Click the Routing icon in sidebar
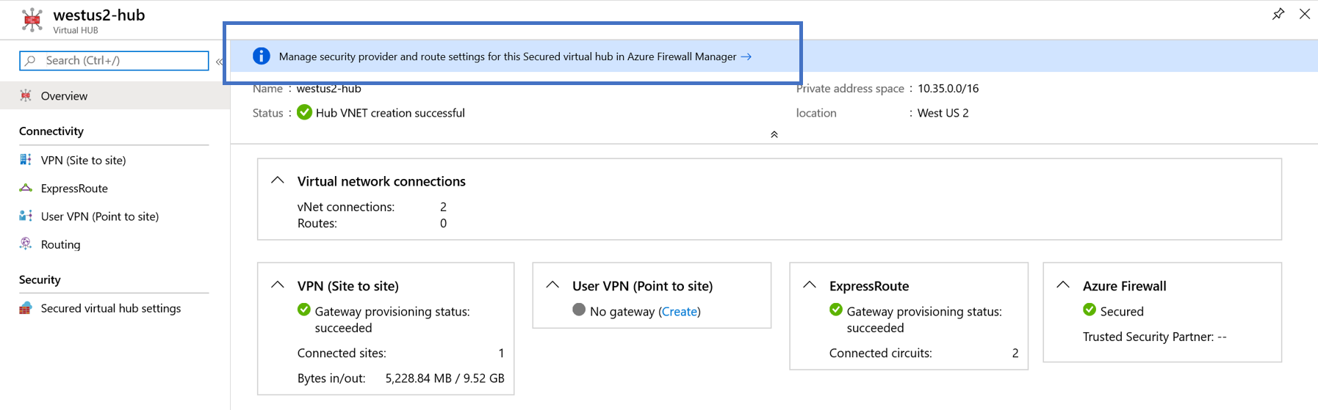This screenshot has width=1318, height=410. 26,244
